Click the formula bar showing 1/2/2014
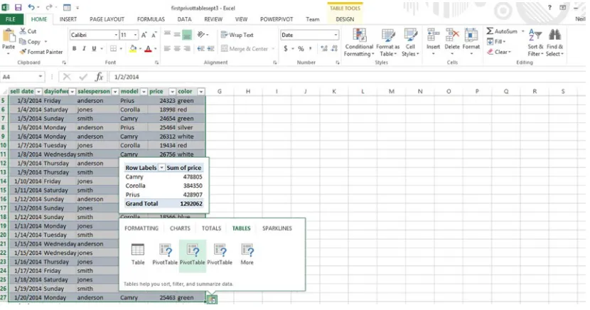This screenshot has width=590, height=310. 348,77
